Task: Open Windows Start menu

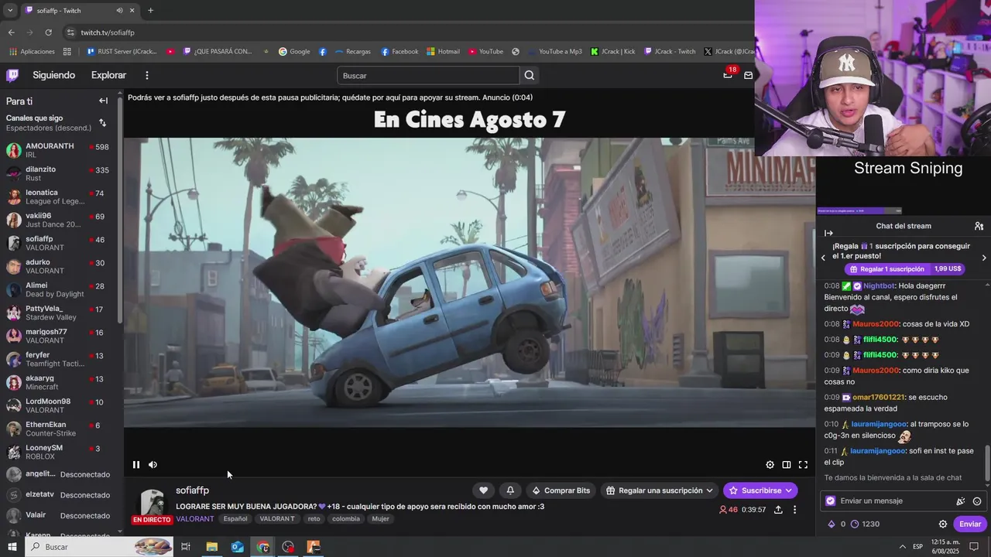Action: point(12,546)
